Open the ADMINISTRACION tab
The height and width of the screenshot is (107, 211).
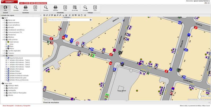click(41, 3)
